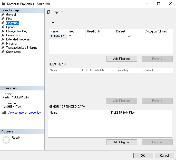The image size is (176, 160).
Task: Click the connection properties network icon
Action: [x=4, y=113]
